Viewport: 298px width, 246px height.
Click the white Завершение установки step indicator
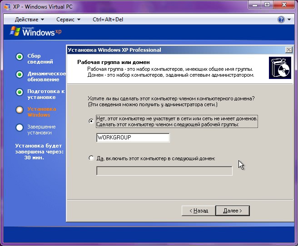(20, 128)
